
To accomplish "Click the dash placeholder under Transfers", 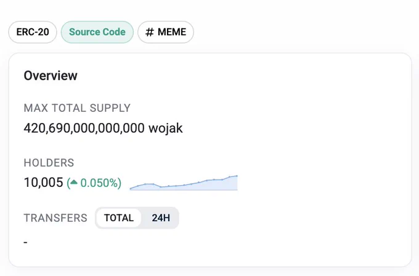I will (25, 242).
